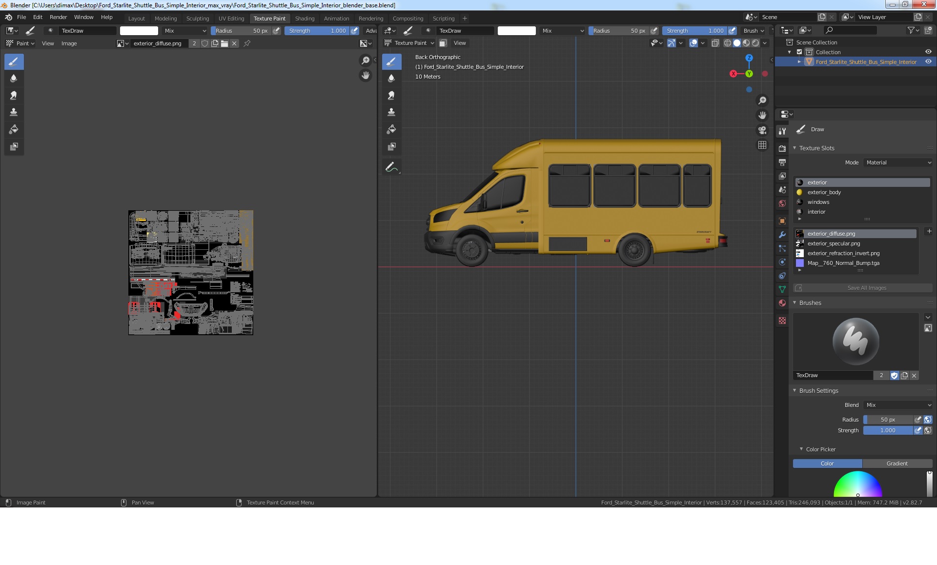Click the Save All Images button

[x=863, y=288]
